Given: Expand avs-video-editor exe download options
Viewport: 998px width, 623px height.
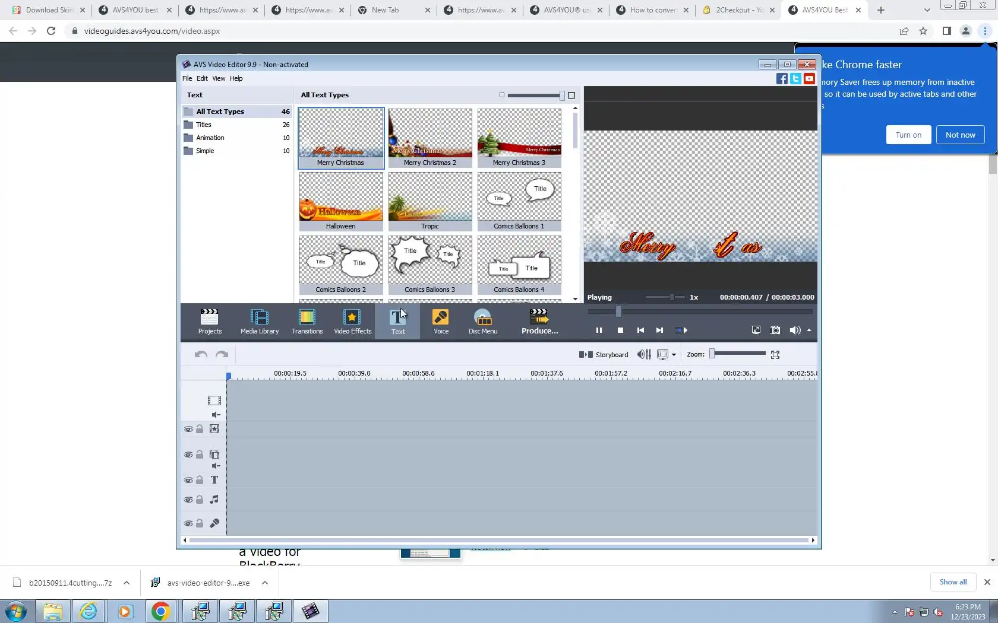Looking at the screenshot, I should point(265,583).
